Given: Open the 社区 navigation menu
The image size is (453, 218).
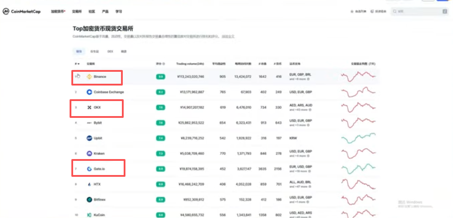Looking at the screenshot, I should point(92,12).
